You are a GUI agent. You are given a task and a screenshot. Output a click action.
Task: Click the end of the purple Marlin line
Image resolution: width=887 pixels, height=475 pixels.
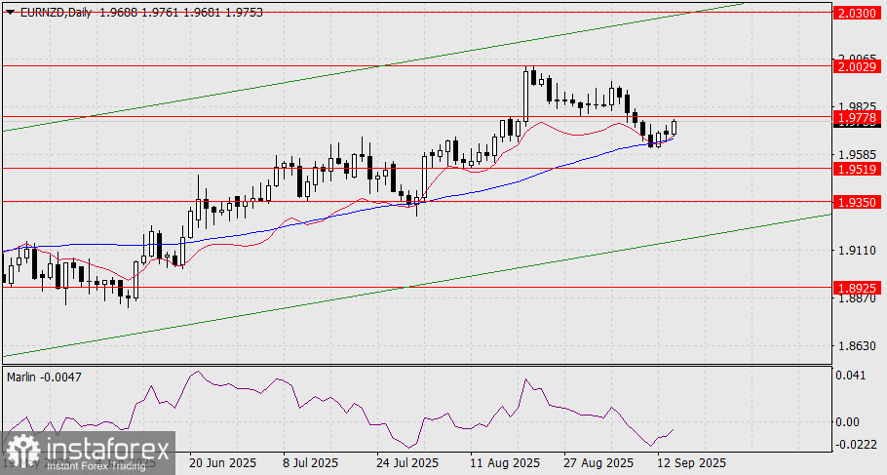pos(674,430)
